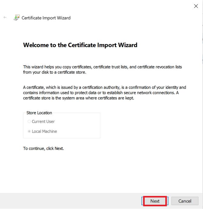Close the wizard with the X button
This screenshot has height=209, width=203.
(196, 6)
